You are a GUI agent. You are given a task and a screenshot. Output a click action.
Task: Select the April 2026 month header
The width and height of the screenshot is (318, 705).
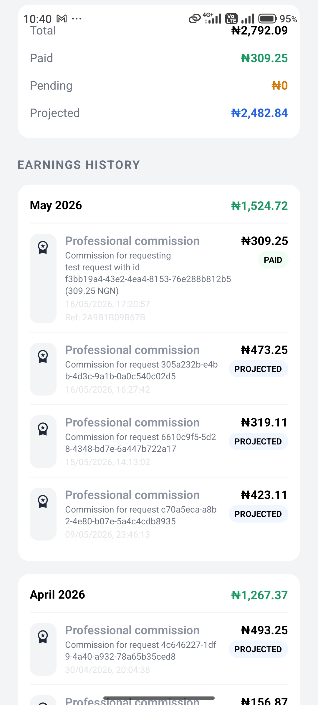(159, 595)
